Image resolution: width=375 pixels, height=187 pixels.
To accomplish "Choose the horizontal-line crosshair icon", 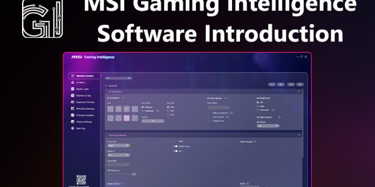I will (127, 109).
